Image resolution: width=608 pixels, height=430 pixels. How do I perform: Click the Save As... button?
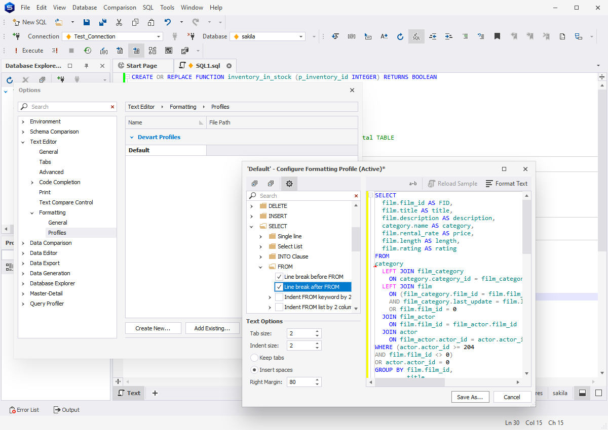[470, 397]
